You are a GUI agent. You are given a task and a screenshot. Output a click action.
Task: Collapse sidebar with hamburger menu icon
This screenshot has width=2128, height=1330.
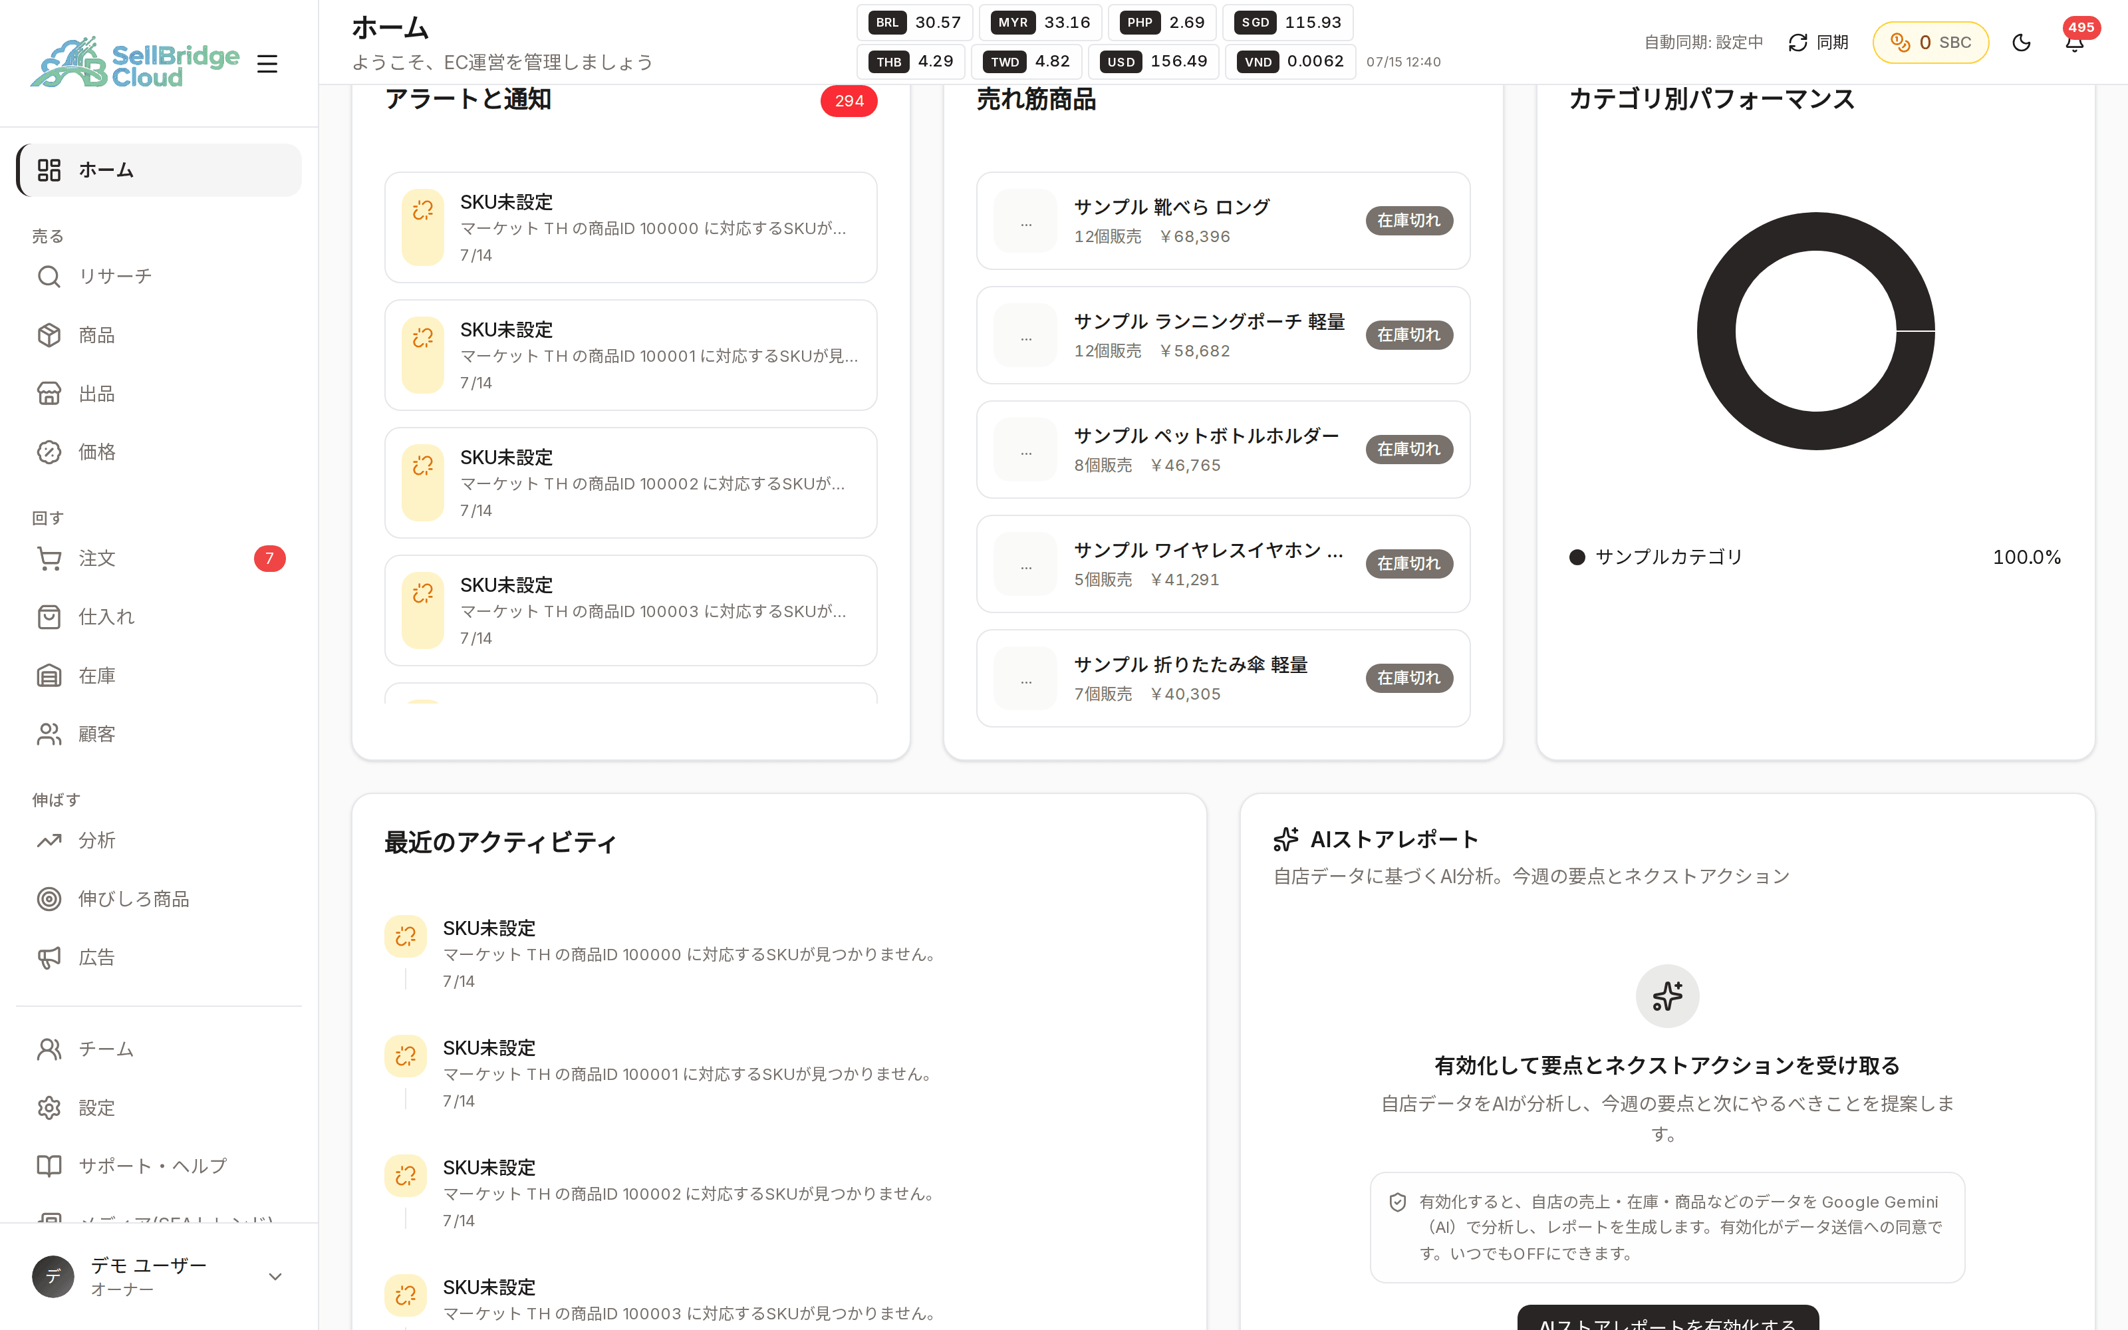(267, 63)
